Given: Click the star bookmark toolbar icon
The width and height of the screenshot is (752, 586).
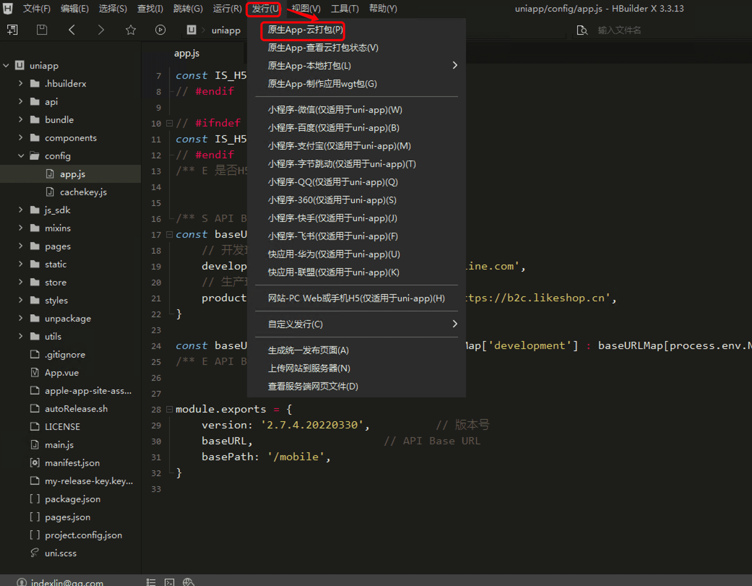Looking at the screenshot, I should (131, 30).
